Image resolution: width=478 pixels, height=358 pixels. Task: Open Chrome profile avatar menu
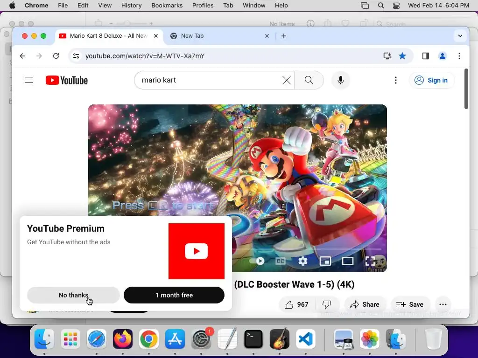click(443, 56)
